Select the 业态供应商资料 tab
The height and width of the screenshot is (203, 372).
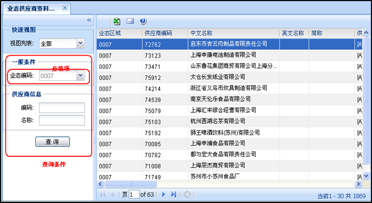[37, 8]
